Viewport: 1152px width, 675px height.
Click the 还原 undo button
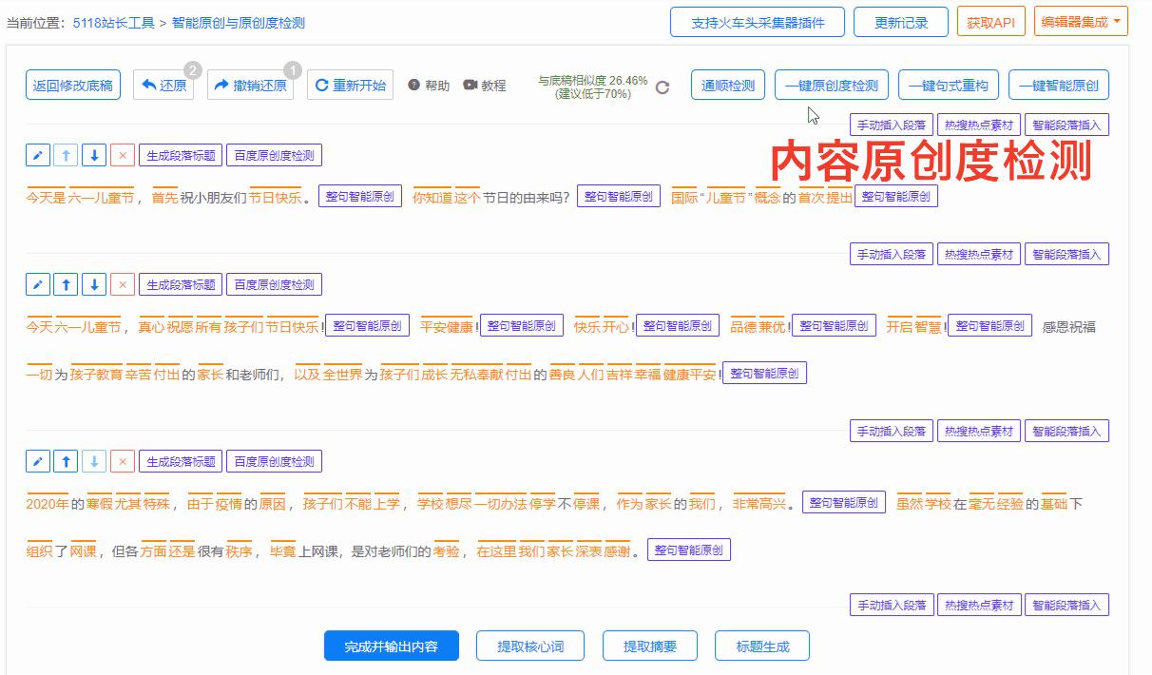point(164,86)
